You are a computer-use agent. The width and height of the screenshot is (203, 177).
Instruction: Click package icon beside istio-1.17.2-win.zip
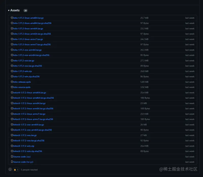pos(12,71)
